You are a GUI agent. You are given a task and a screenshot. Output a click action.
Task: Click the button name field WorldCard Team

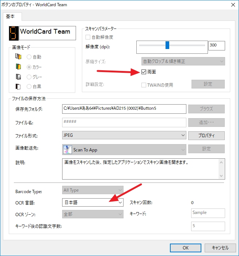[x=48, y=33]
